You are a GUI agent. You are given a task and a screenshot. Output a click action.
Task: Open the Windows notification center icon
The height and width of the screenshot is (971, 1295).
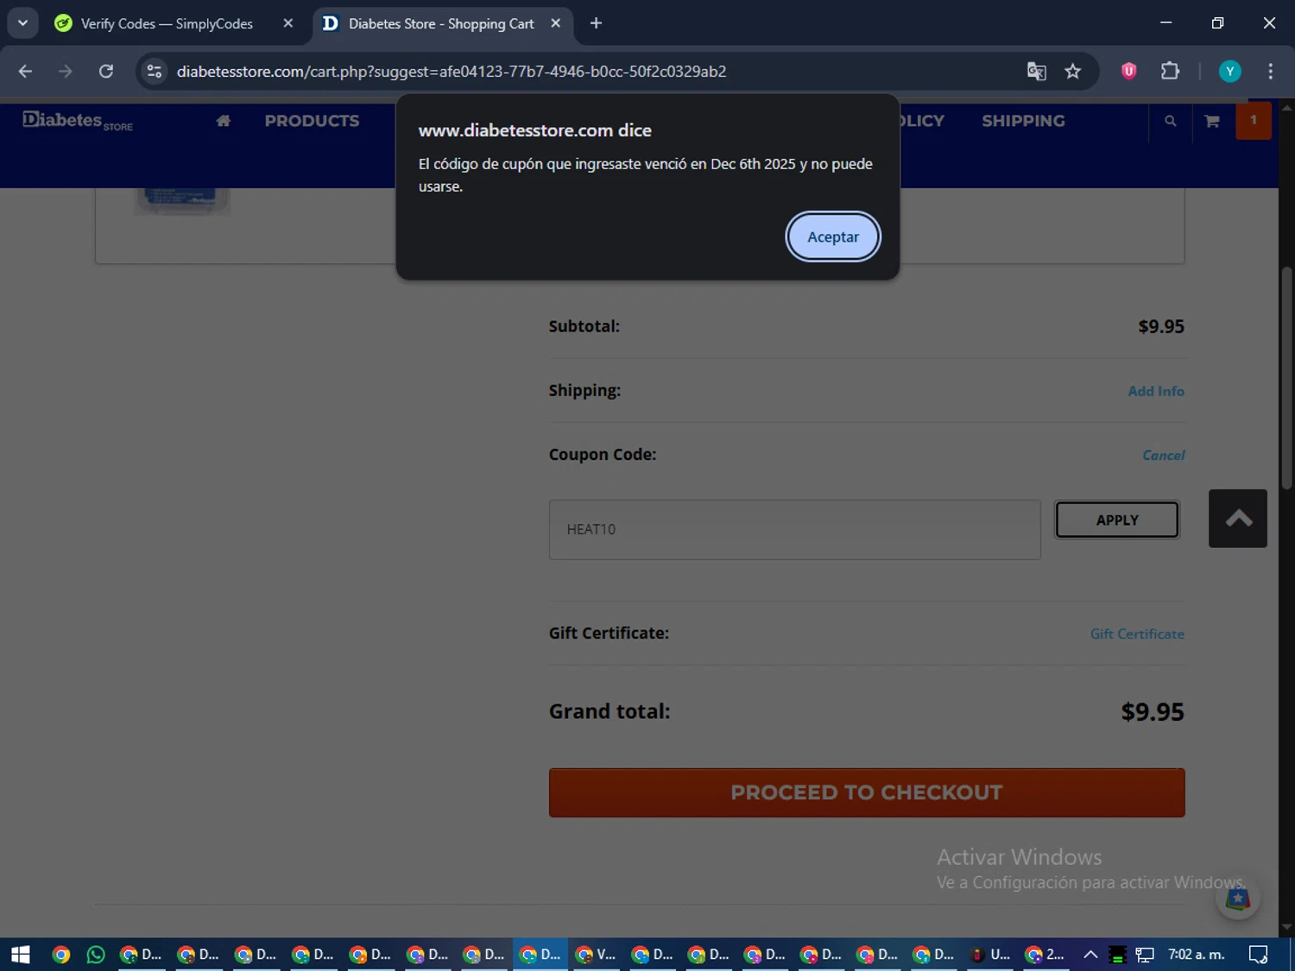pyautogui.click(x=1258, y=954)
